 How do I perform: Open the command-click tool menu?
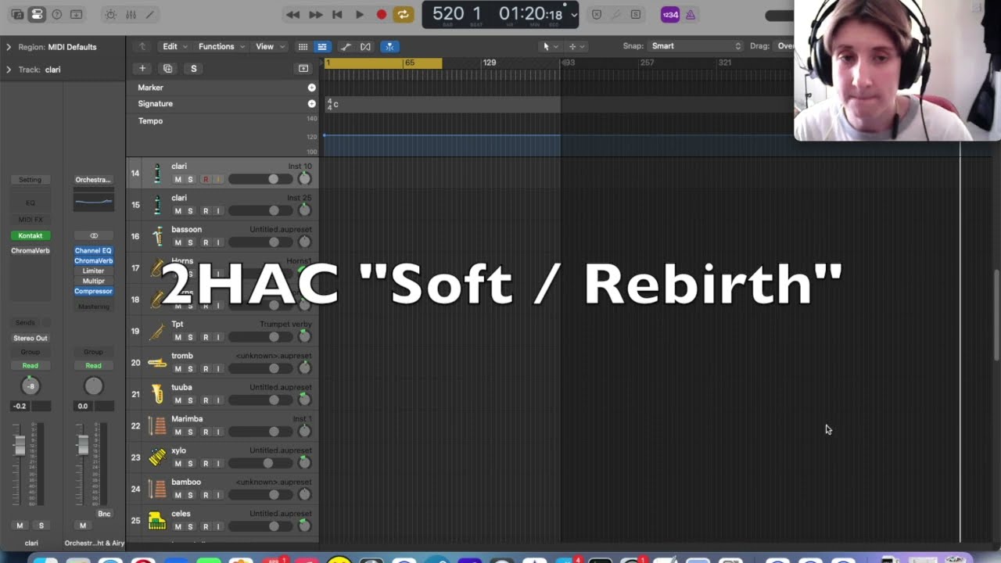(576, 46)
